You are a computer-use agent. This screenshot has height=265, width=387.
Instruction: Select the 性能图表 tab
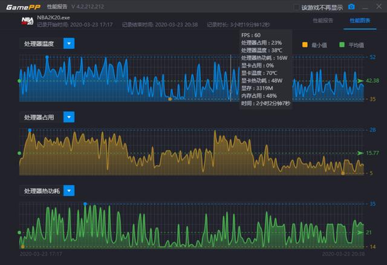click(360, 21)
